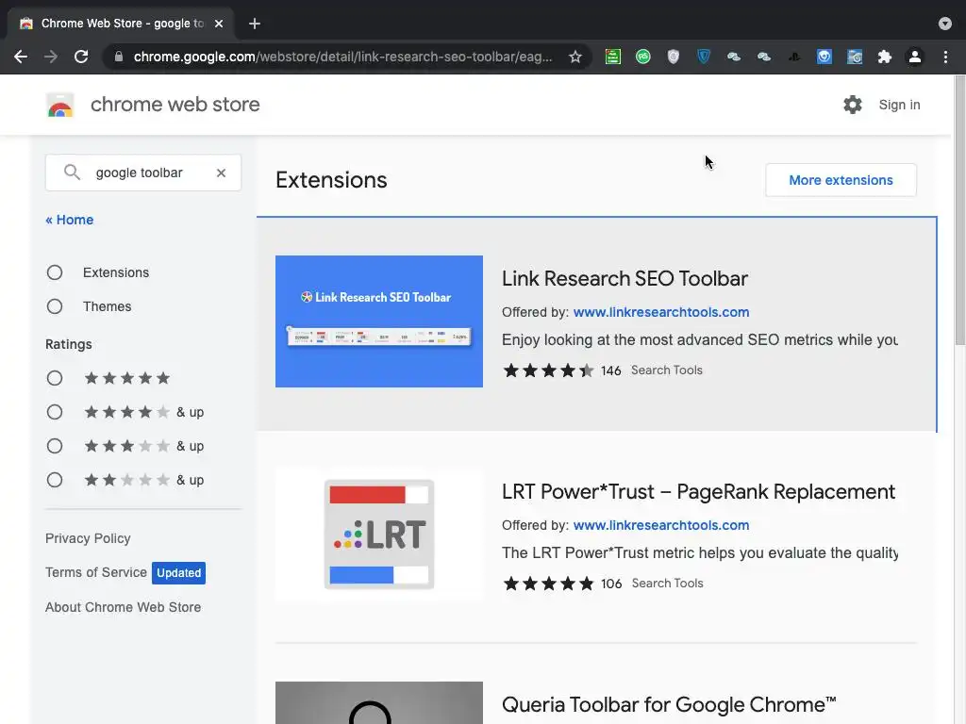Open Queria Toolbar for Google Chrome
Viewport: 966px width, 724px height.
pyautogui.click(x=669, y=704)
